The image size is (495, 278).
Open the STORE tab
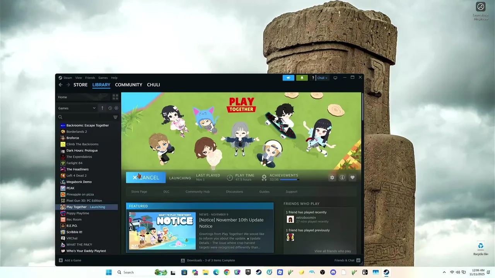click(x=80, y=85)
